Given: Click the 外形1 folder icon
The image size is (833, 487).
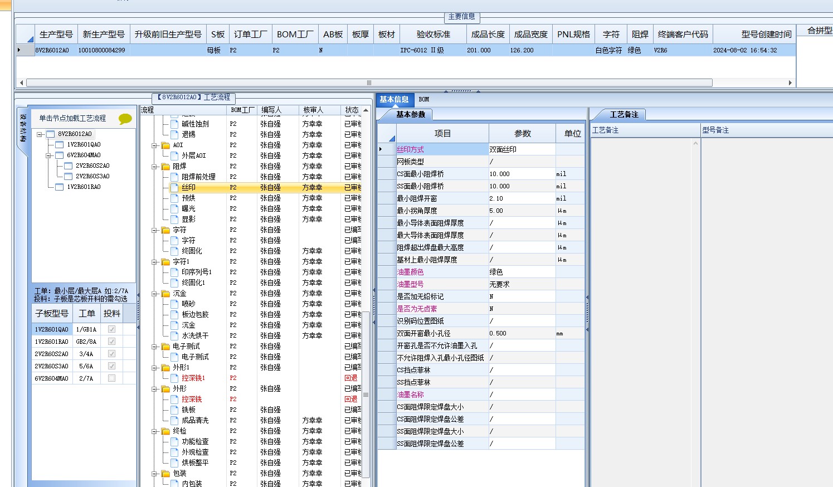Looking at the screenshot, I should (165, 367).
